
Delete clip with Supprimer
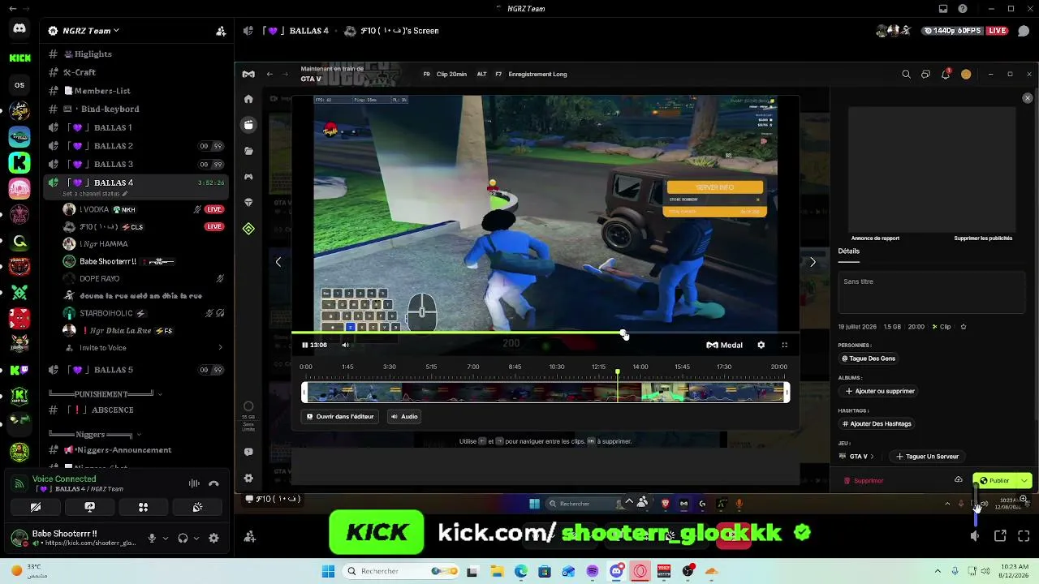coord(864,481)
